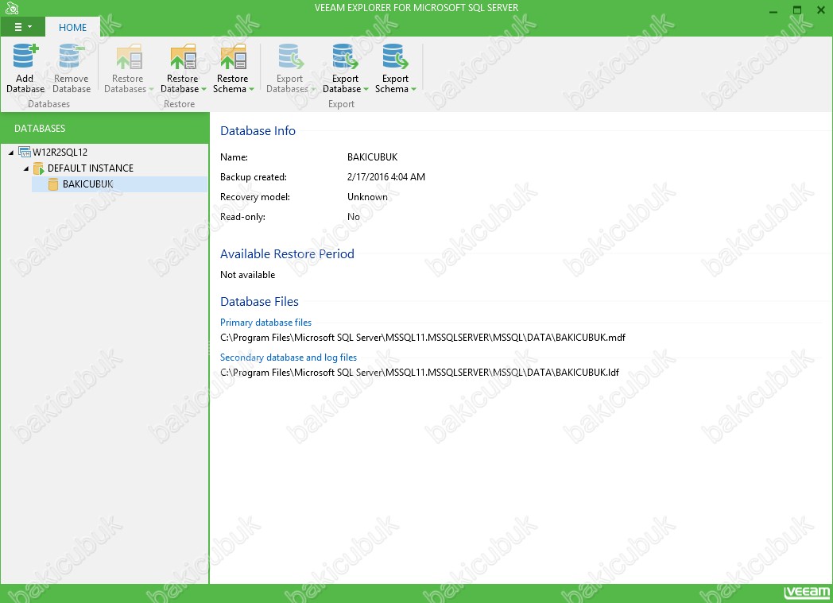Select DEFAULT INSTANCE in the tree
Viewport: 833px width, 603px height.
pyautogui.click(x=91, y=168)
